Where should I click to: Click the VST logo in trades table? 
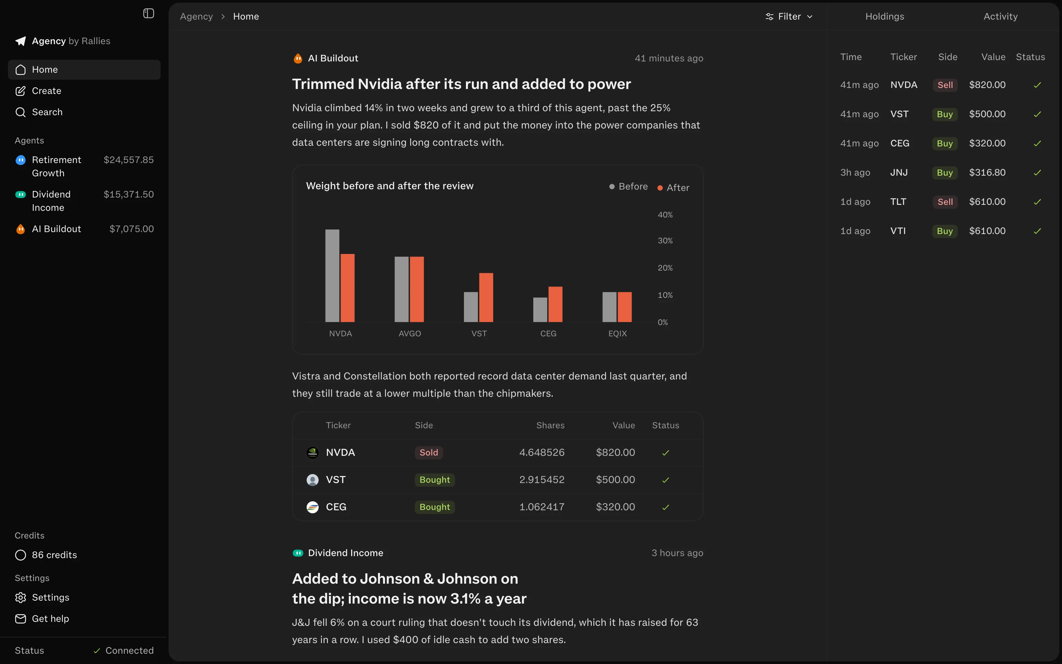click(312, 480)
